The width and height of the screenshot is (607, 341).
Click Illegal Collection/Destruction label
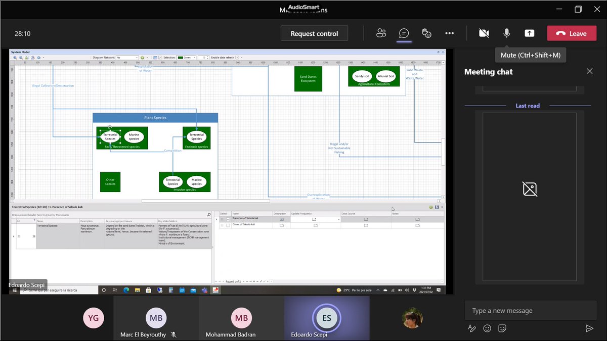53,85
